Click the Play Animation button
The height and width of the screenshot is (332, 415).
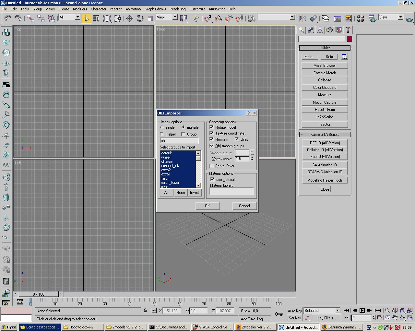tap(362, 310)
